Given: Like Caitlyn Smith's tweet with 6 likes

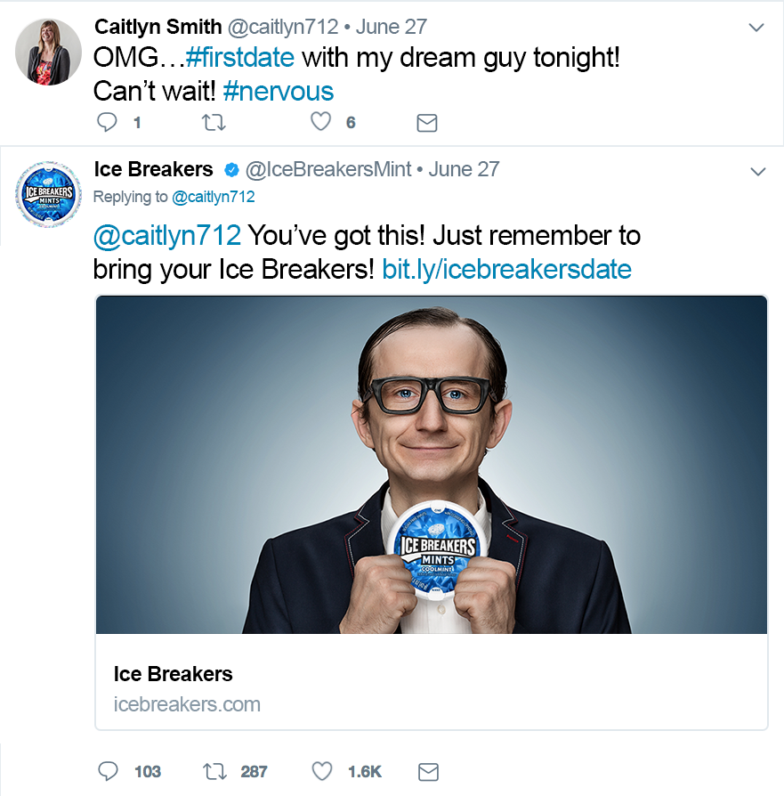Looking at the screenshot, I should [320, 122].
